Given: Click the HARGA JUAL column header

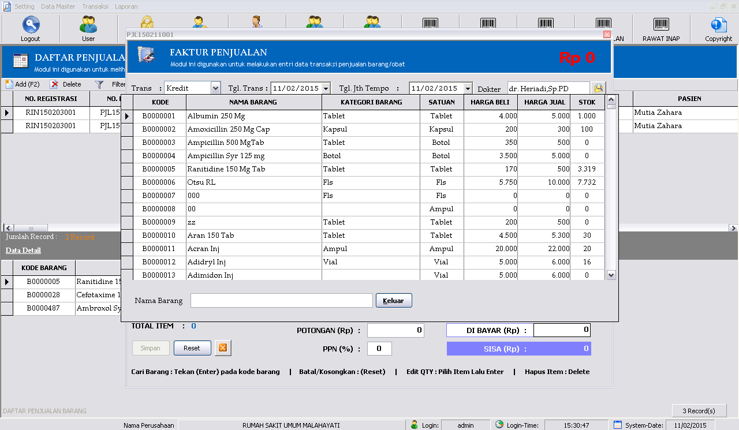Looking at the screenshot, I should [544, 102].
